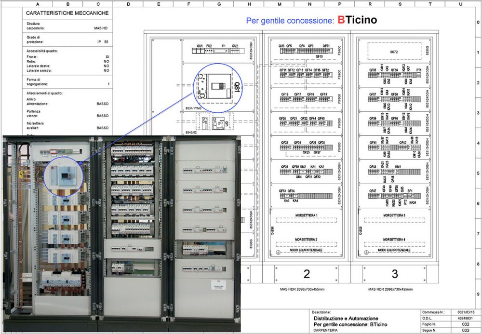Viewport: 482px width, 334px height.
Task: Click the "QU2" device label
Action: coord(235,46)
